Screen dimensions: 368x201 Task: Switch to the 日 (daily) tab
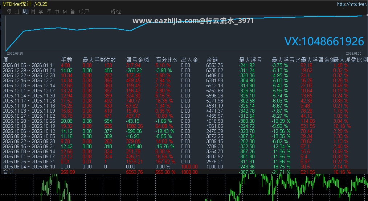click(x=17, y=12)
